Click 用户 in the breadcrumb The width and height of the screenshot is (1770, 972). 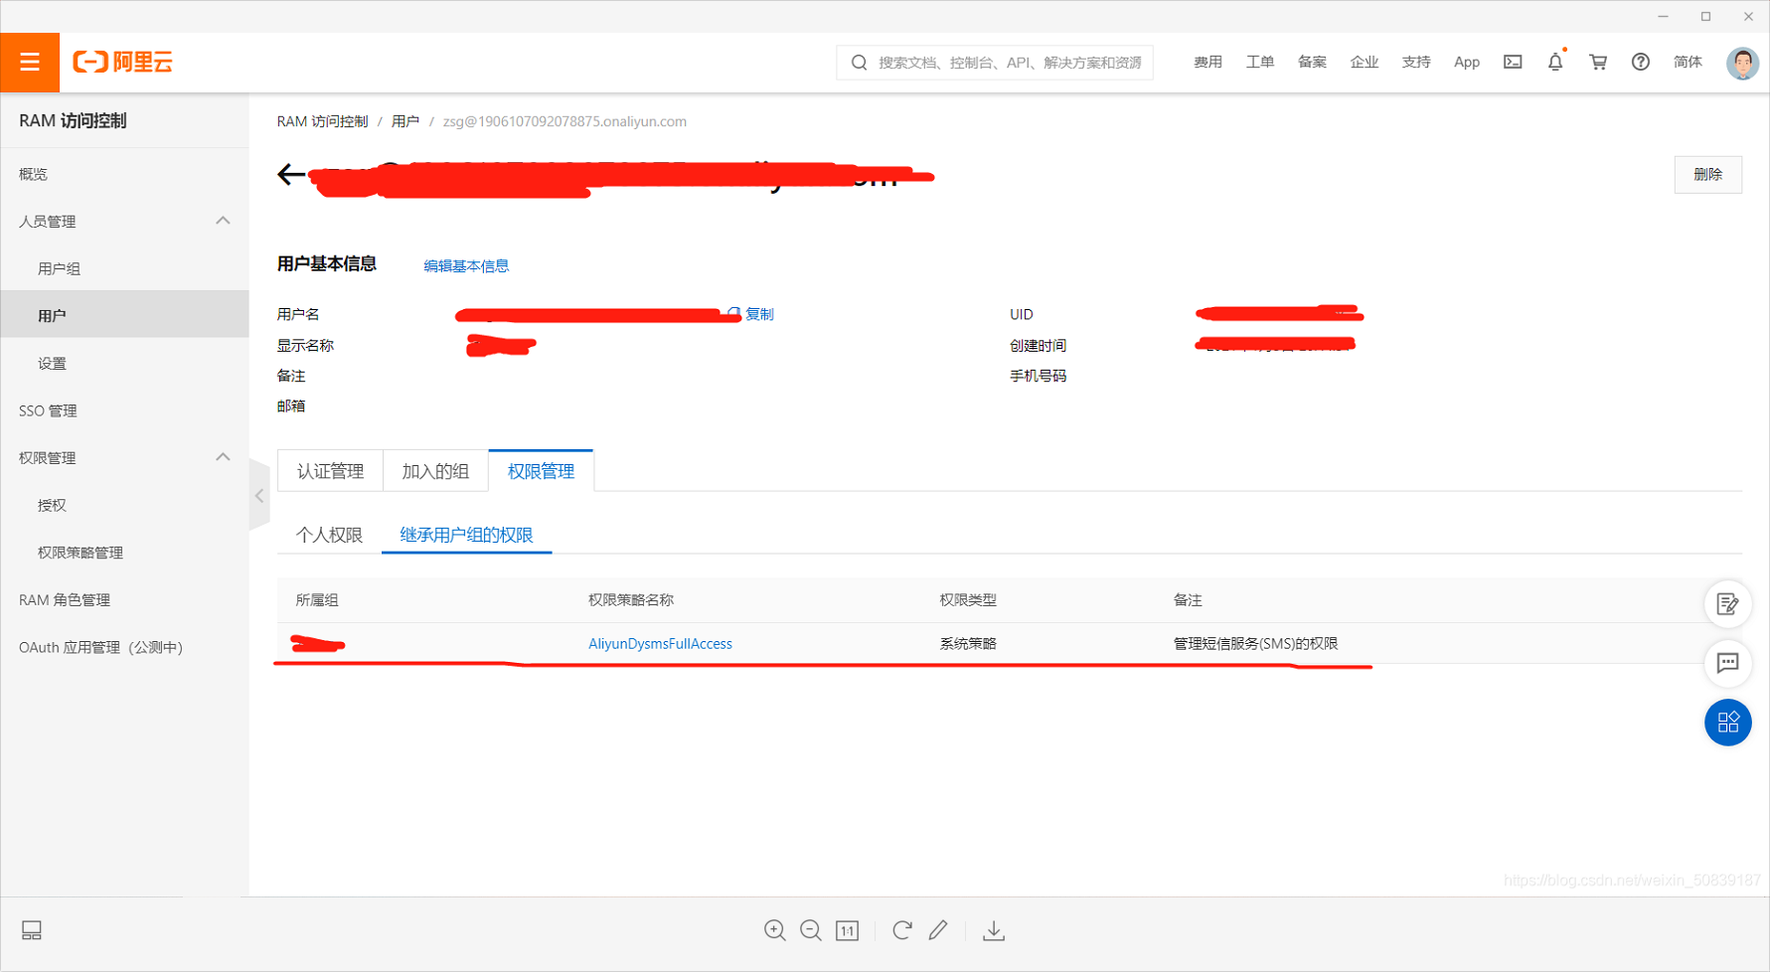tap(404, 121)
